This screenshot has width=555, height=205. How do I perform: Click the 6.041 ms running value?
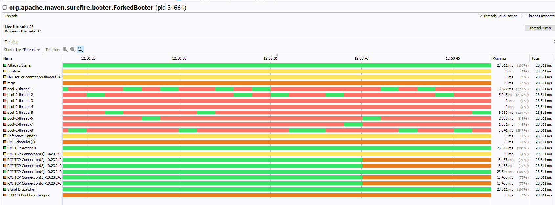[506, 130]
